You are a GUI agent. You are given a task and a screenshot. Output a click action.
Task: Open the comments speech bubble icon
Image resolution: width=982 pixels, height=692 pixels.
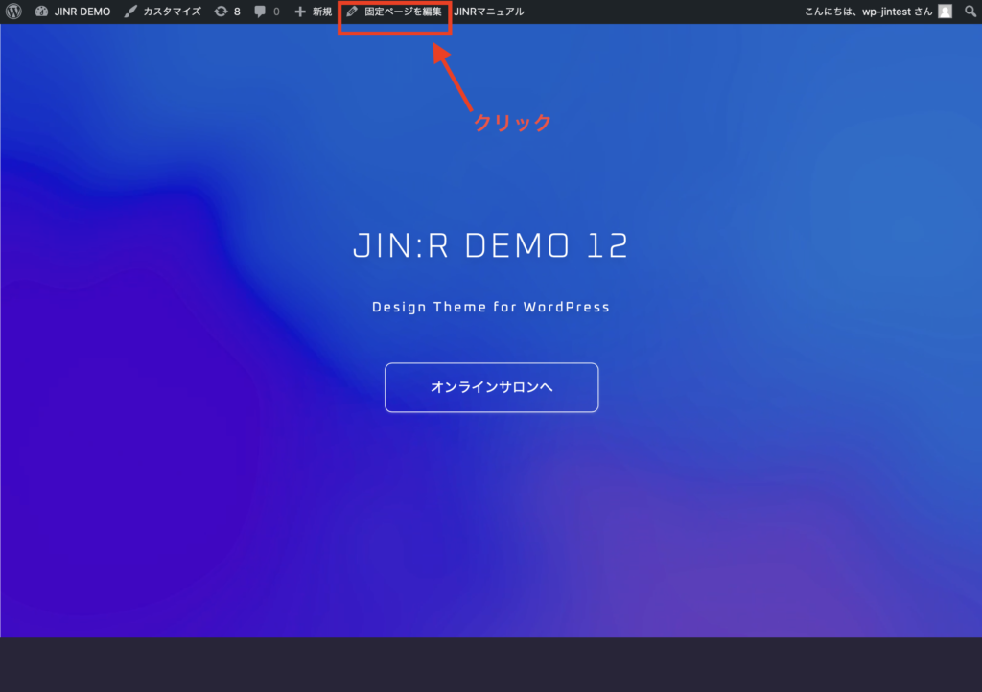(261, 12)
